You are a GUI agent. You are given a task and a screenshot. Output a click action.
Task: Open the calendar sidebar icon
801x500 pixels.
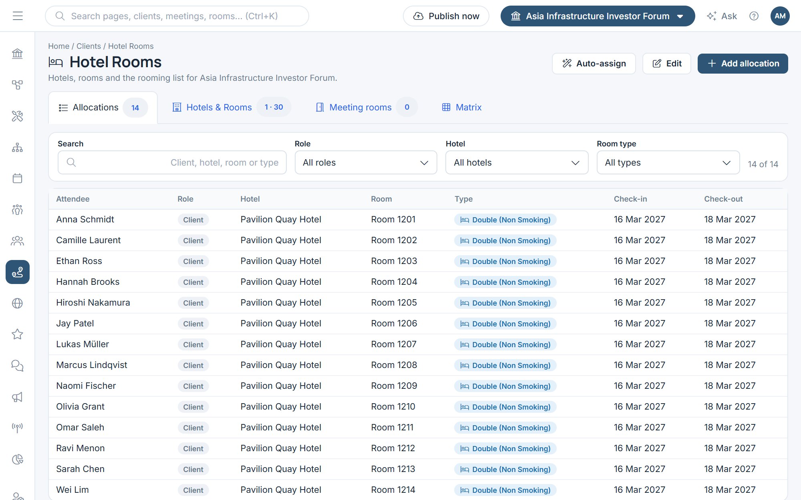tap(17, 178)
